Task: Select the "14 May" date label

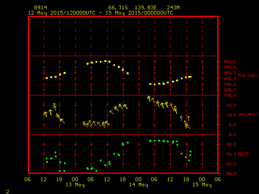Action: click(138, 185)
